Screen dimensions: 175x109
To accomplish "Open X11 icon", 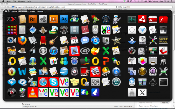I will pos(142,93).
